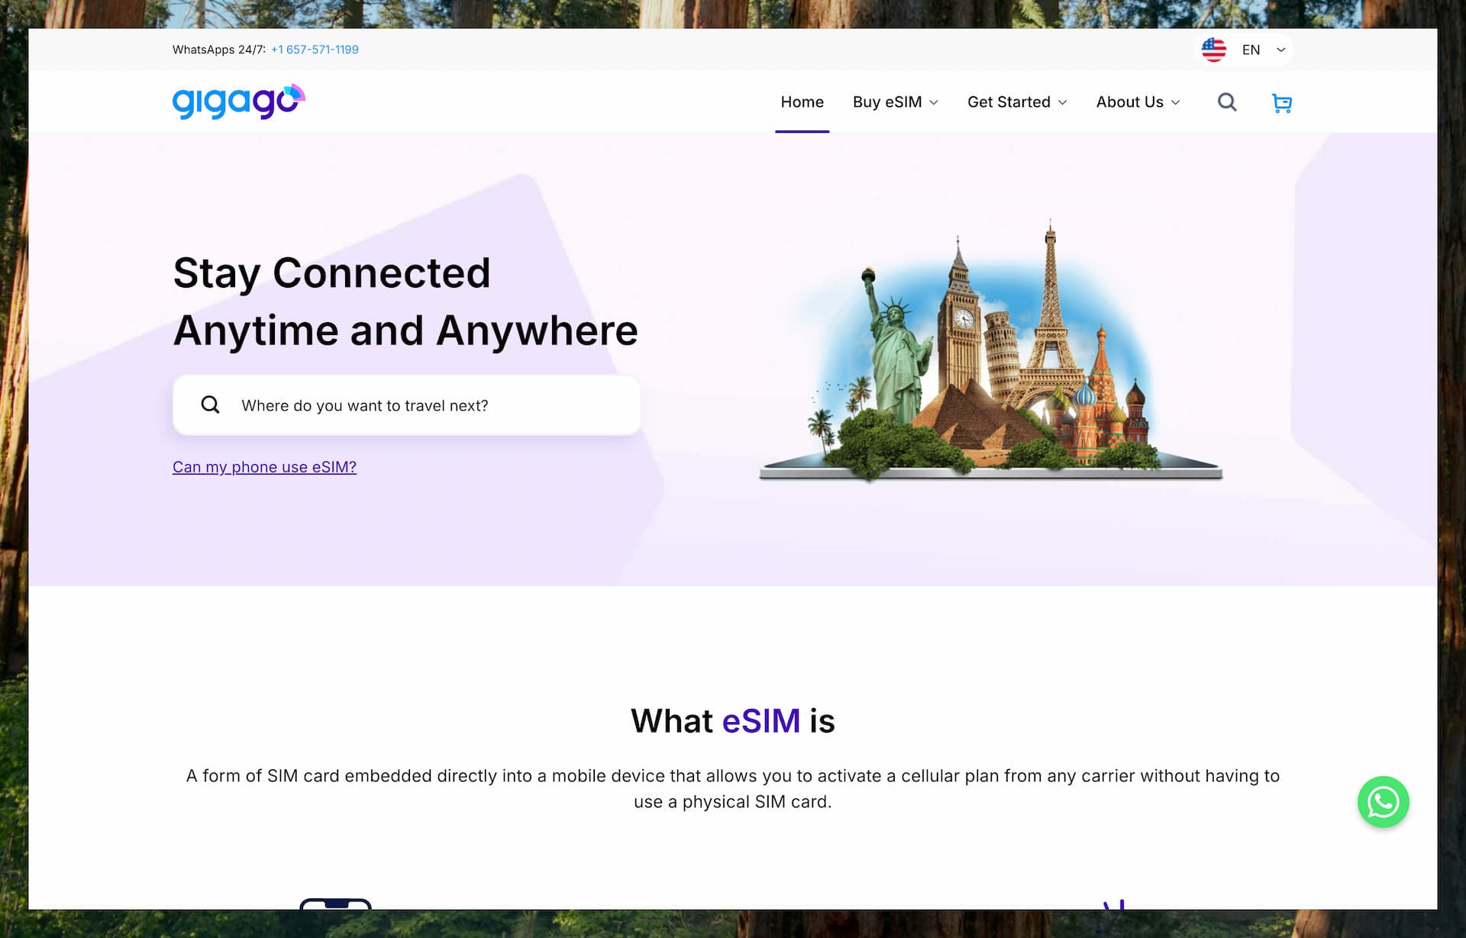Click the WhatsApp chat bubble icon

[1384, 801]
